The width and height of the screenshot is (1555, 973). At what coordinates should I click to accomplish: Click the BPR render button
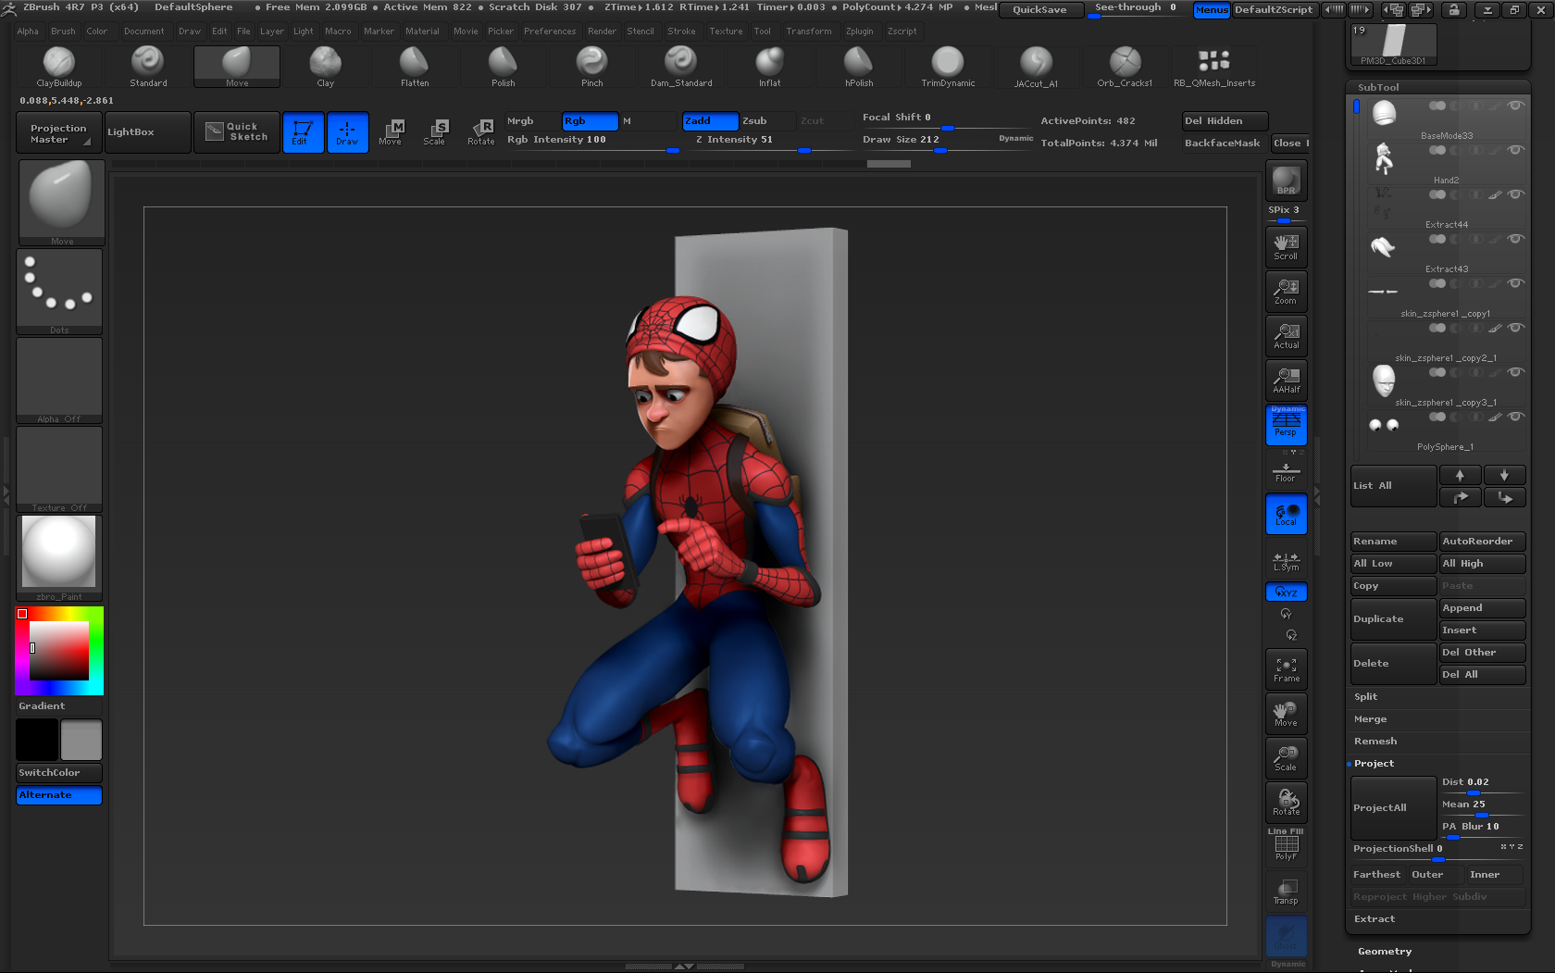pyautogui.click(x=1287, y=181)
